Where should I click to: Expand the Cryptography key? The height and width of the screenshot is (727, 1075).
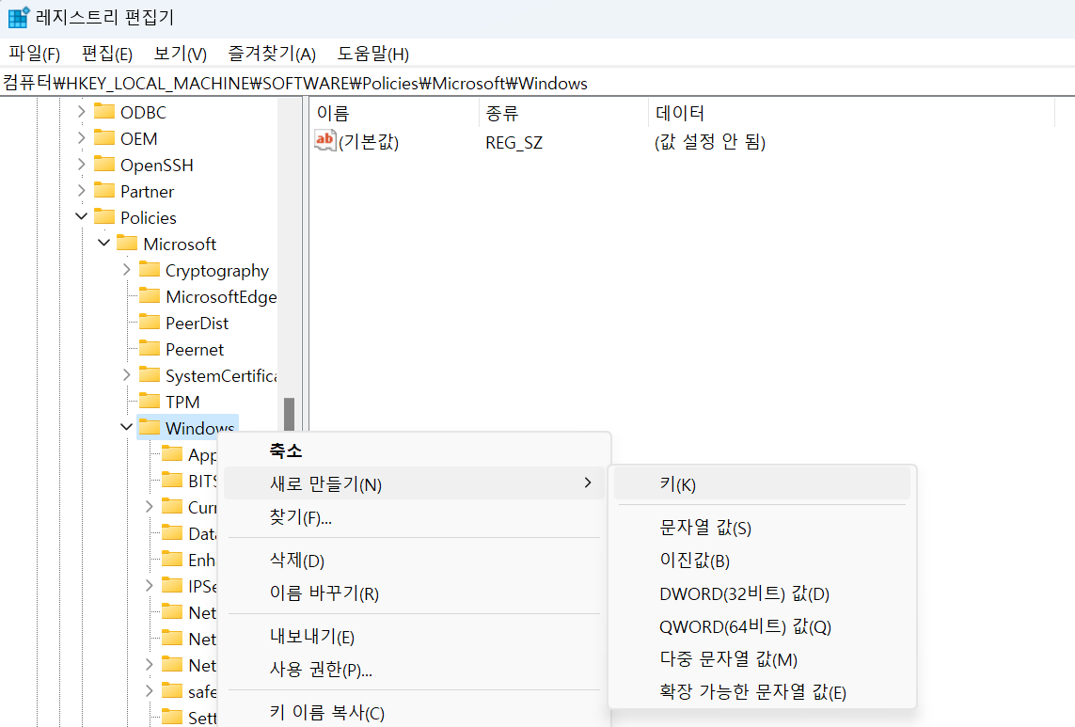coord(127,270)
